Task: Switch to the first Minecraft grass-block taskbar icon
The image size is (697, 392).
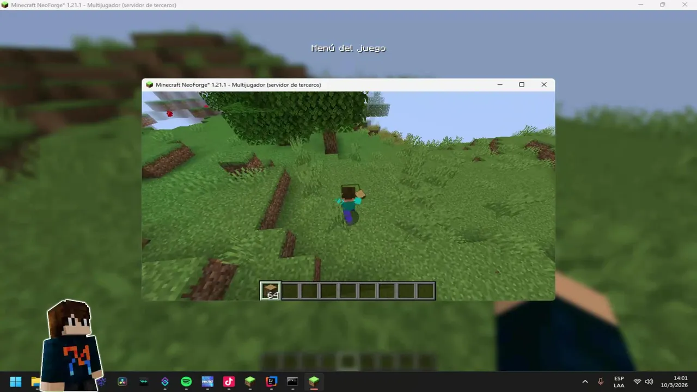Action: [x=250, y=382]
